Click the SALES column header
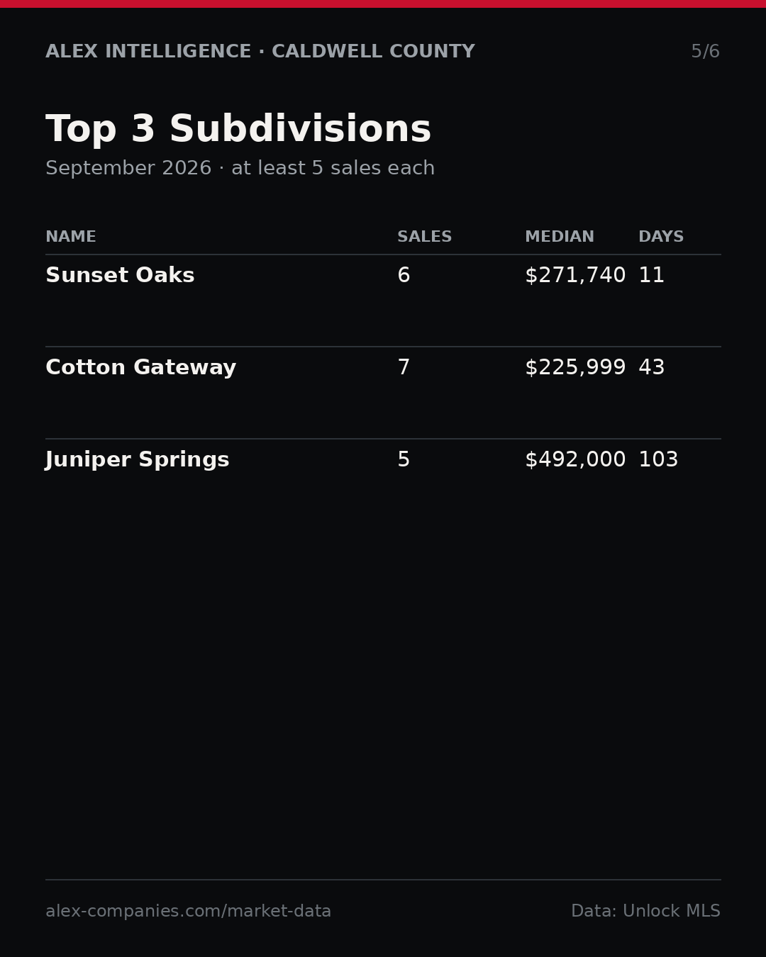Image resolution: width=766 pixels, height=957 pixels. [424, 237]
